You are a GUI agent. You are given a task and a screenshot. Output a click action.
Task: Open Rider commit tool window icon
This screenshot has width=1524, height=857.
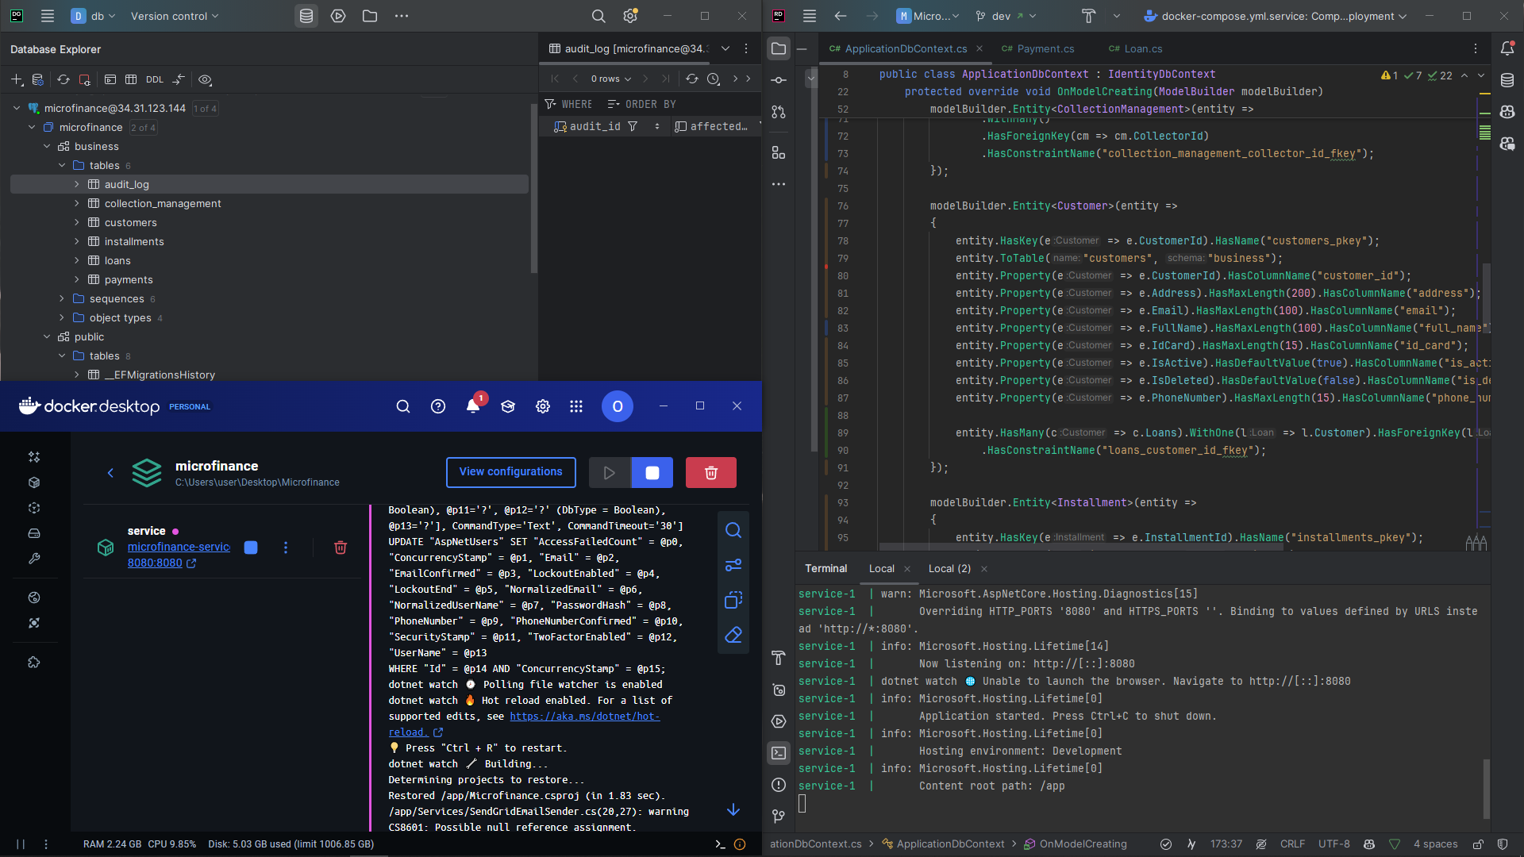[779, 80]
